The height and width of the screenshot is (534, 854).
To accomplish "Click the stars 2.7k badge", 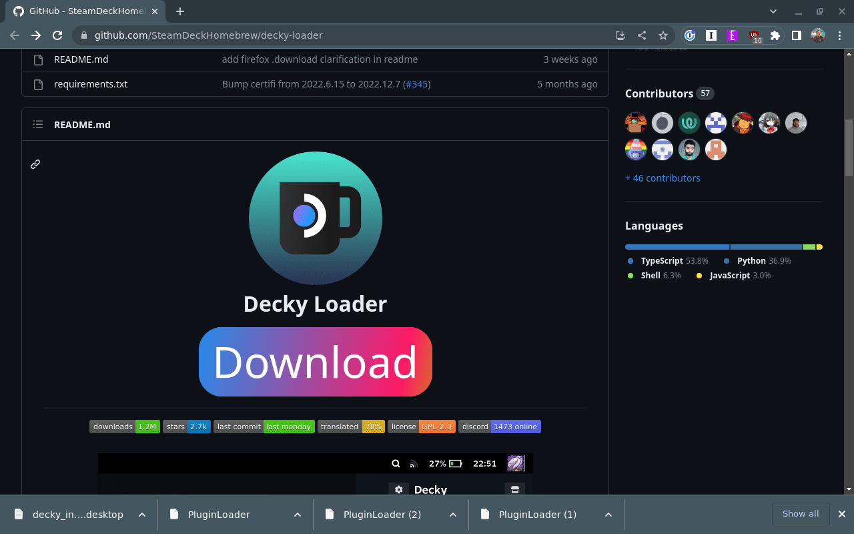I will [187, 427].
